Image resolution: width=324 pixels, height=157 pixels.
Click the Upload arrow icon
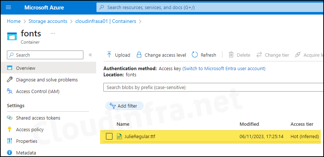(109, 55)
